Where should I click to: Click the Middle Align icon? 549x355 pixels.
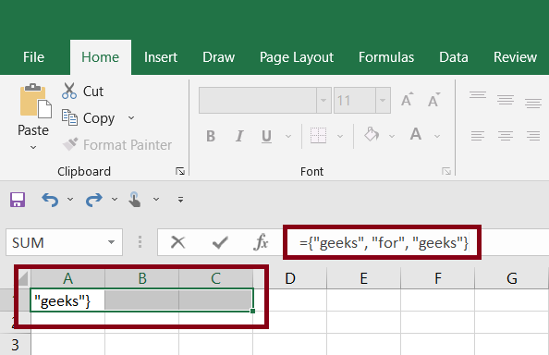[x=506, y=100]
